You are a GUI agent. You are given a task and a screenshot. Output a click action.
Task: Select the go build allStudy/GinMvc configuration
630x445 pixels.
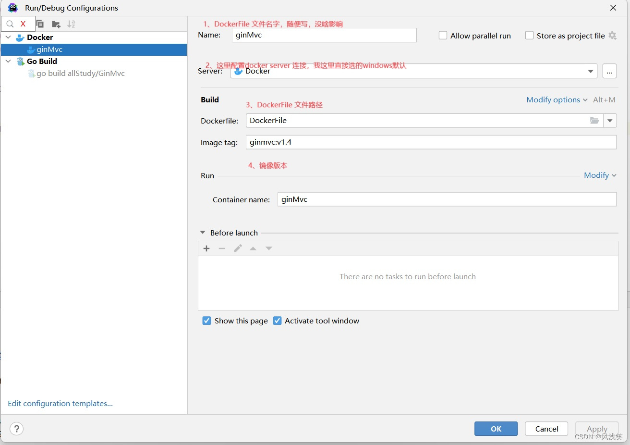[x=80, y=73]
